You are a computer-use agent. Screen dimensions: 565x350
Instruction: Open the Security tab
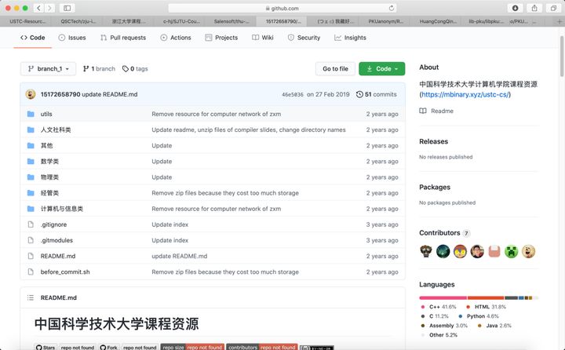(x=304, y=38)
